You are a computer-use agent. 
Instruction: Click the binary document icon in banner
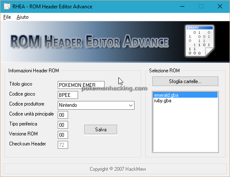coord(200,41)
